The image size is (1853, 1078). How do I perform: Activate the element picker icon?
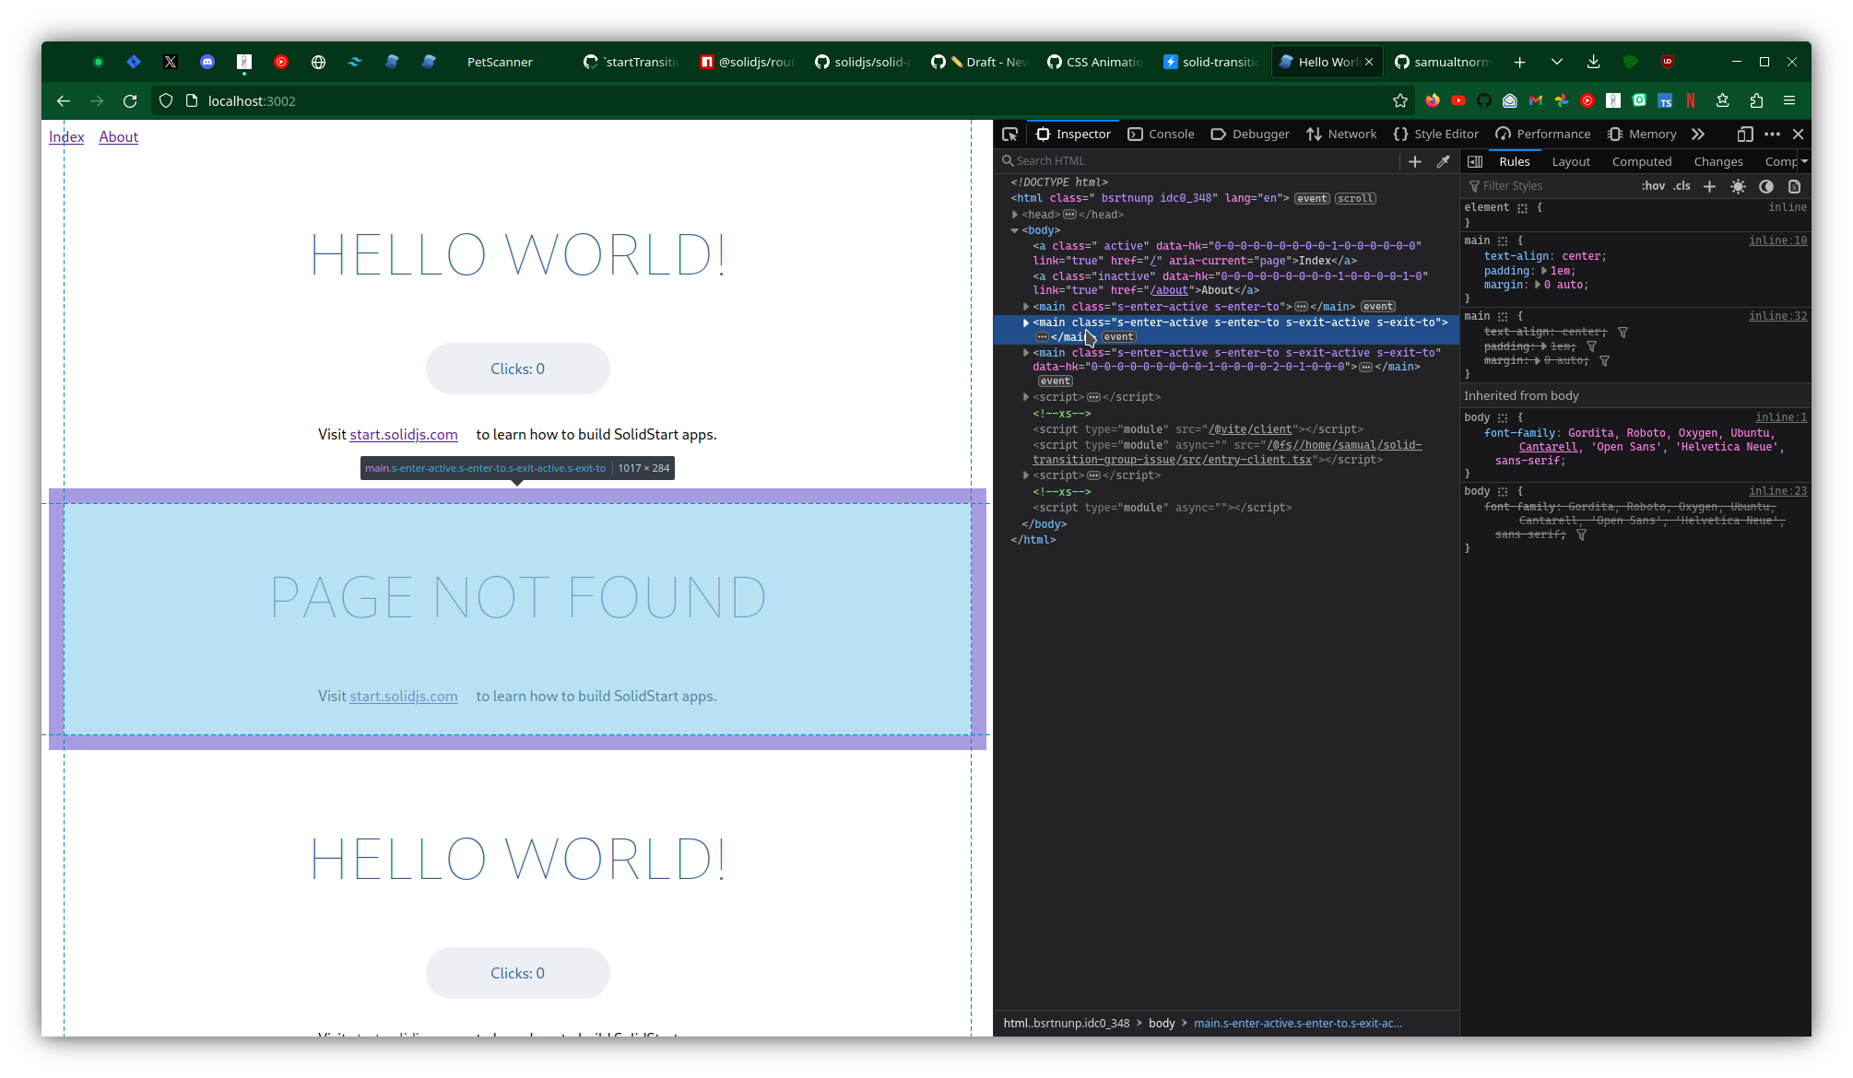pos(1009,135)
